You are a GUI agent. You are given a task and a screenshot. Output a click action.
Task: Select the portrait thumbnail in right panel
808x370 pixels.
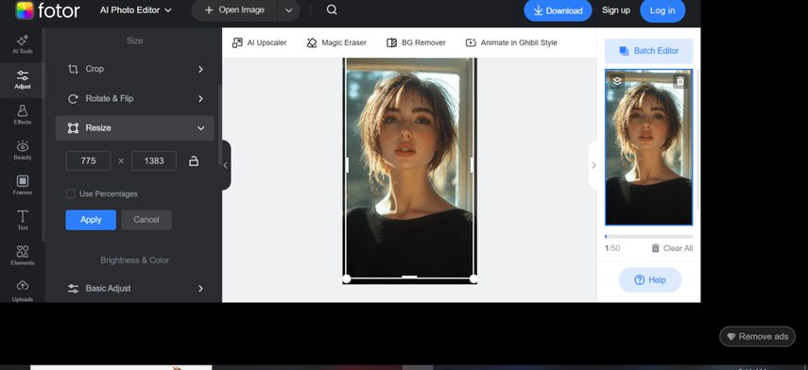pyautogui.click(x=649, y=147)
